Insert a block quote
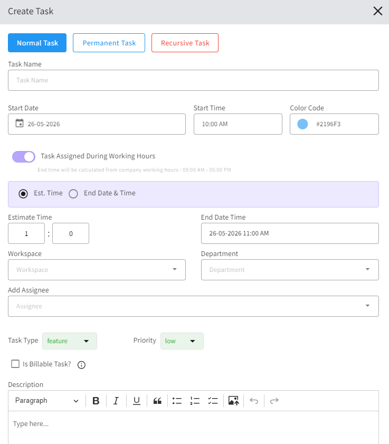 pos(157,401)
